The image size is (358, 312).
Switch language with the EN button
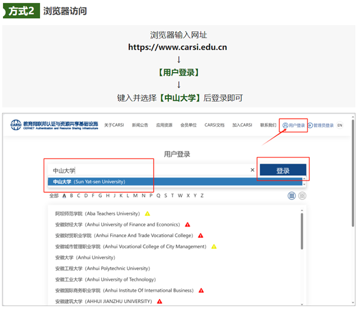tap(340, 126)
